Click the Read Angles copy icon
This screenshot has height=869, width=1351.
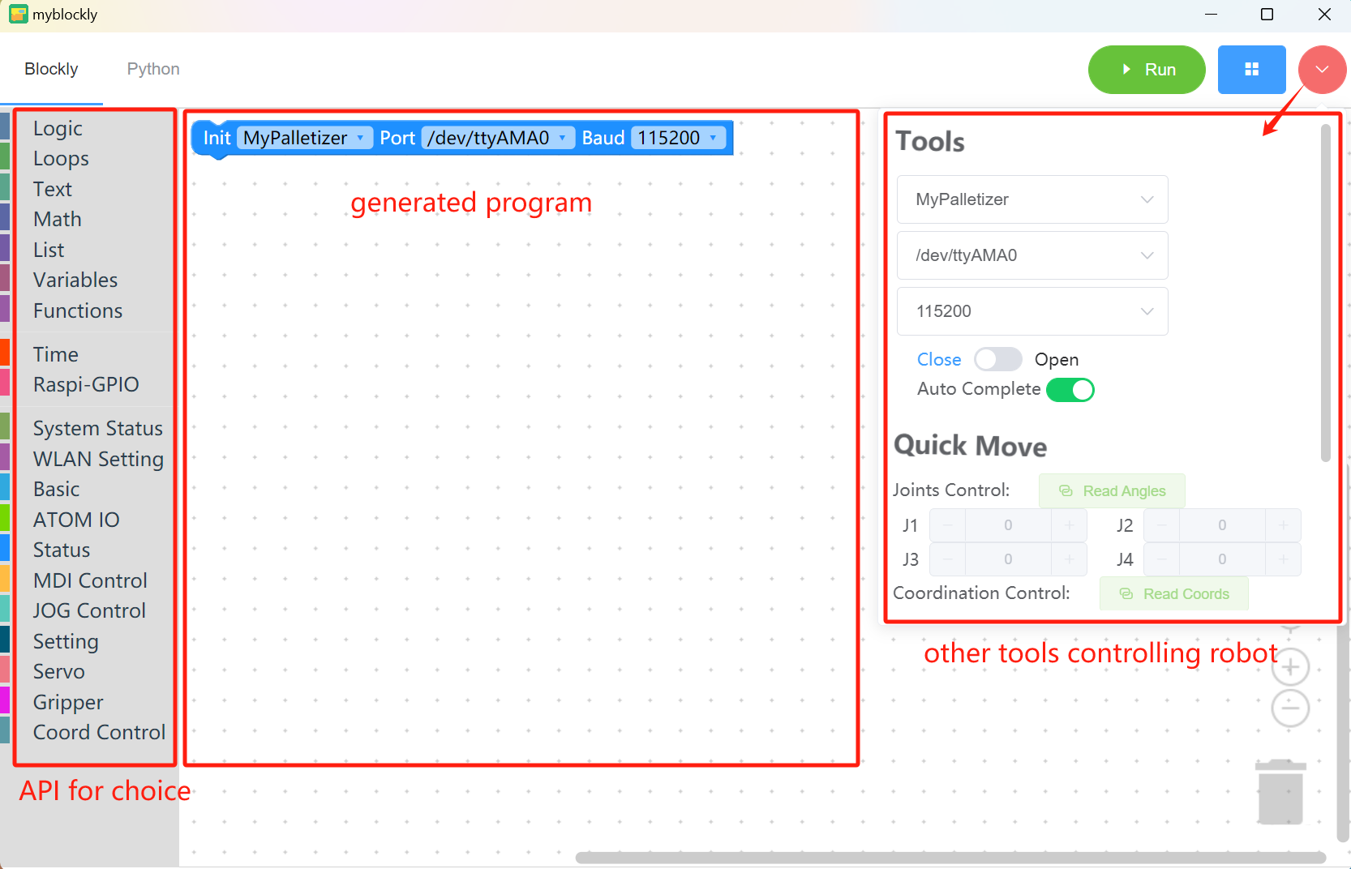[x=1066, y=491]
